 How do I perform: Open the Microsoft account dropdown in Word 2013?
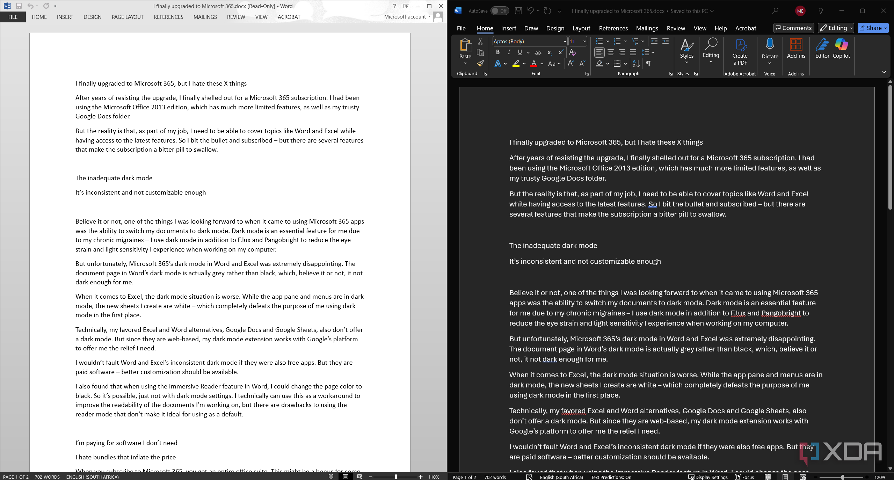click(x=407, y=17)
